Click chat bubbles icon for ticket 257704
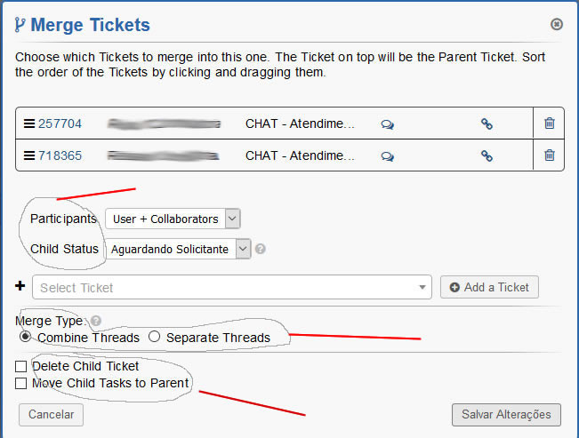This screenshot has height=438, width=579. pos(387,124)
